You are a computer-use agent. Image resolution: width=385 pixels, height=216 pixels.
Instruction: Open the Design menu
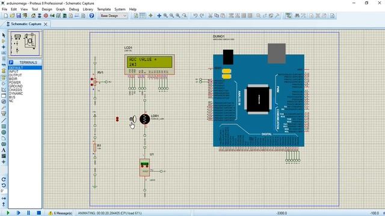pyautogui.click(x=47, y=10)
